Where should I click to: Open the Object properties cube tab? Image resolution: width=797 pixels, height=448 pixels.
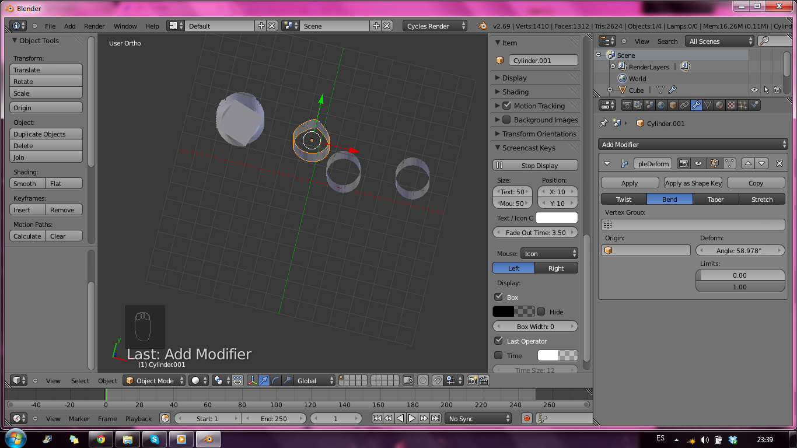tap(673, 105)
